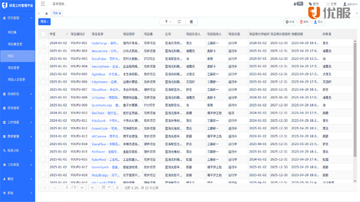This screenshot has width=360, height=202.
Task: Open the NexusCore project link
Action: click(x=105, y=51)
